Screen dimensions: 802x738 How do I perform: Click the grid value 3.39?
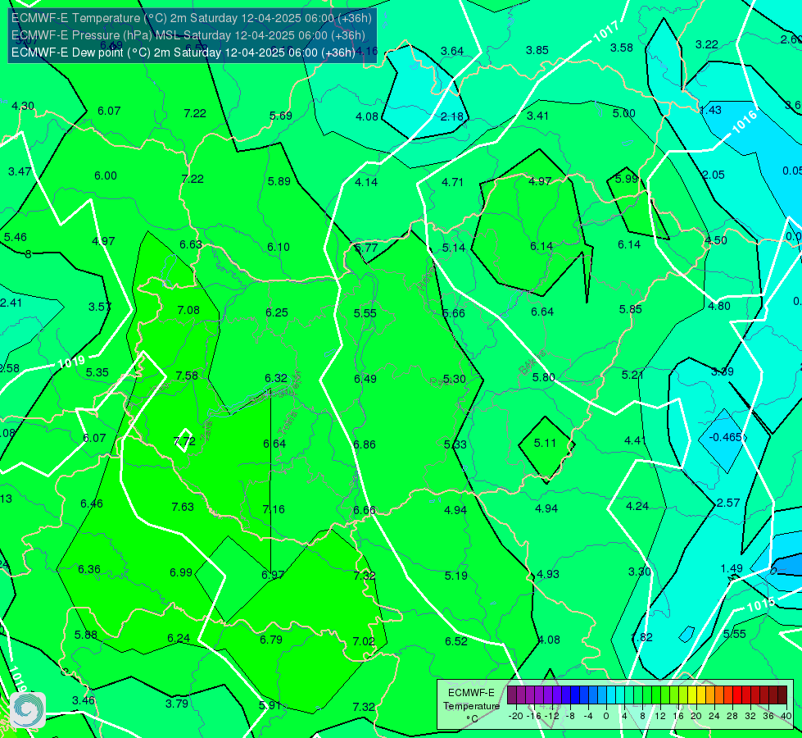[723, 371]
